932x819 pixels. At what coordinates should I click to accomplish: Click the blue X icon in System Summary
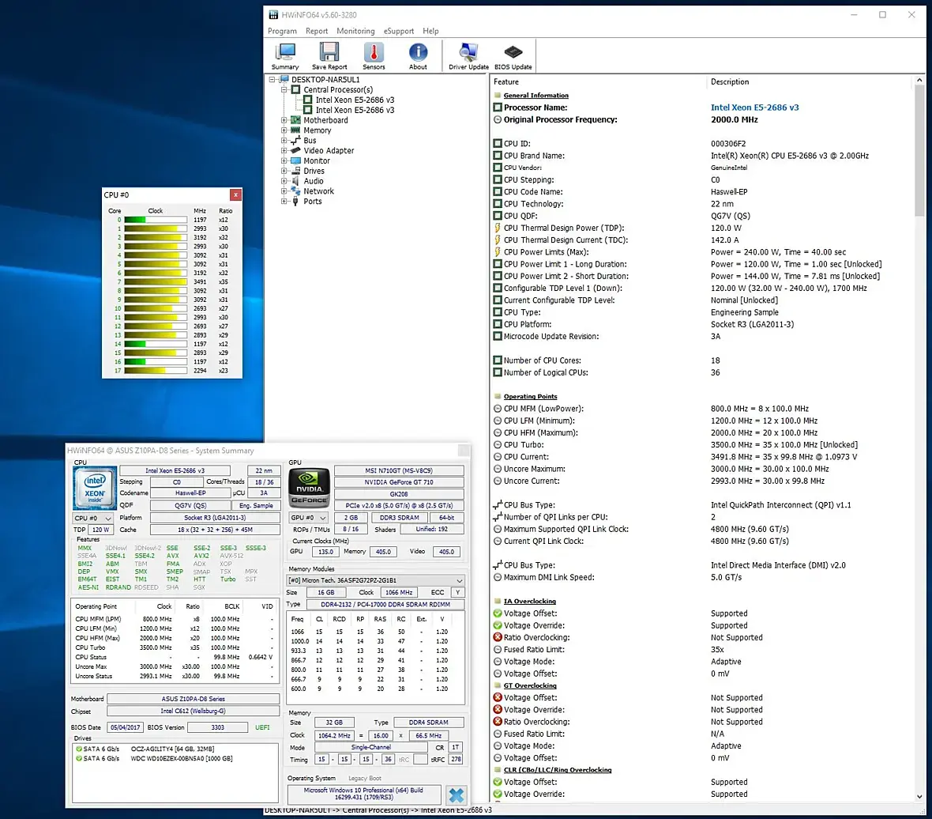tap(456, 794)
